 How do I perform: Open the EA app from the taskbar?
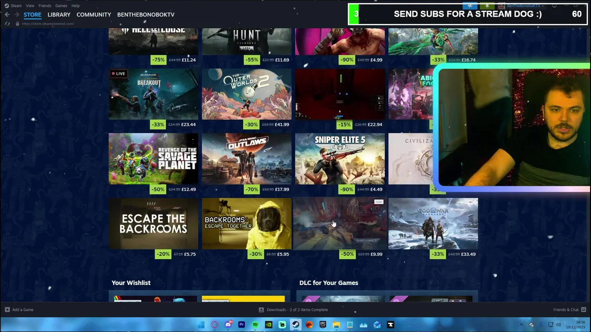point(309,325)
